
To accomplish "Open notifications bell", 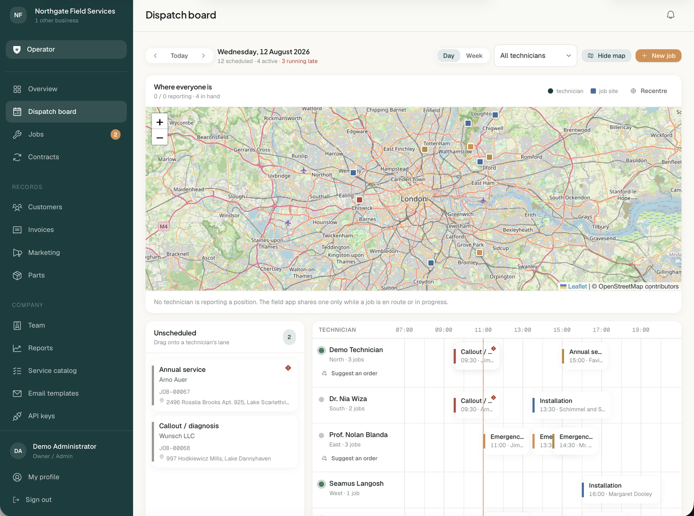I will 670,15.
